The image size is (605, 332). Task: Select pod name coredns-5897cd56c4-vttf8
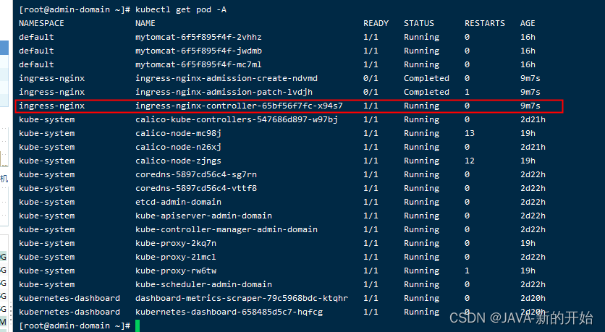196,188
